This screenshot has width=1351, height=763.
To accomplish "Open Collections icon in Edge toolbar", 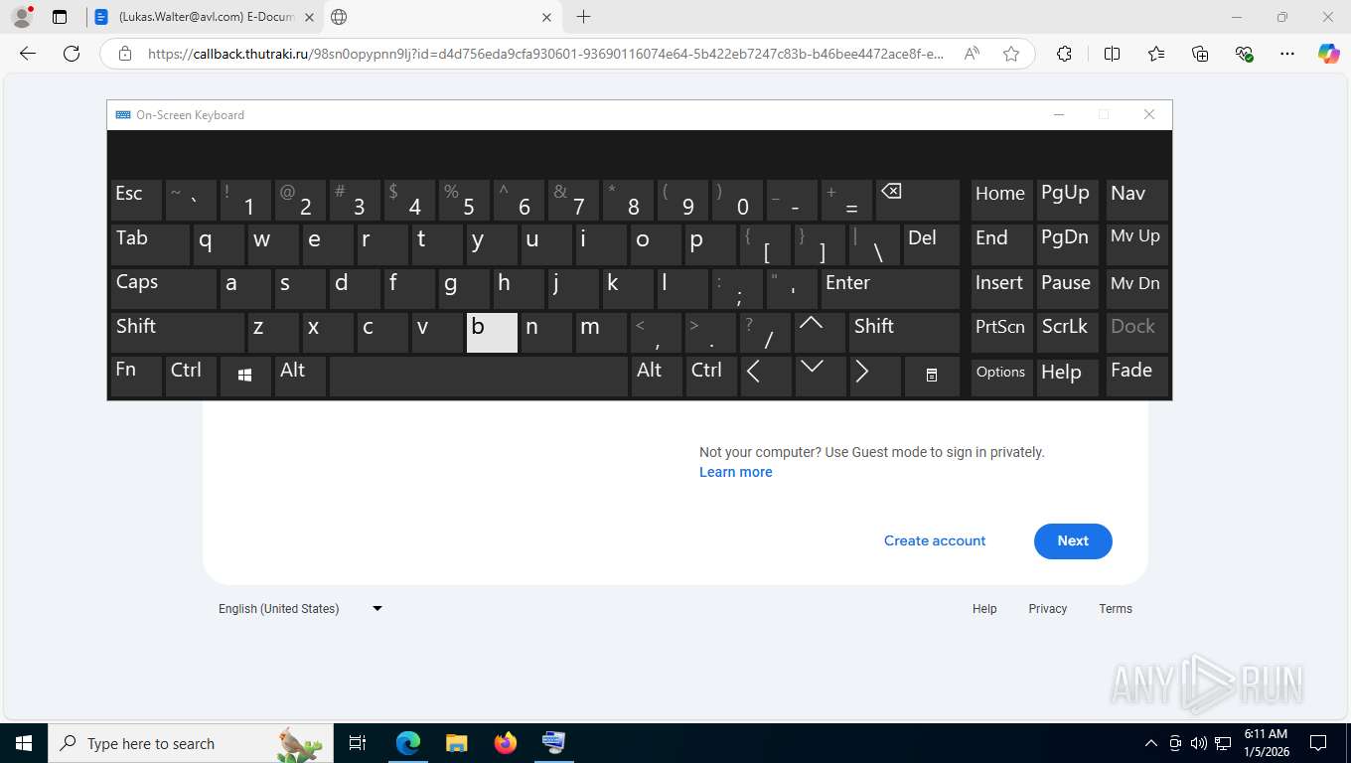I will [x=1200, y=54].
